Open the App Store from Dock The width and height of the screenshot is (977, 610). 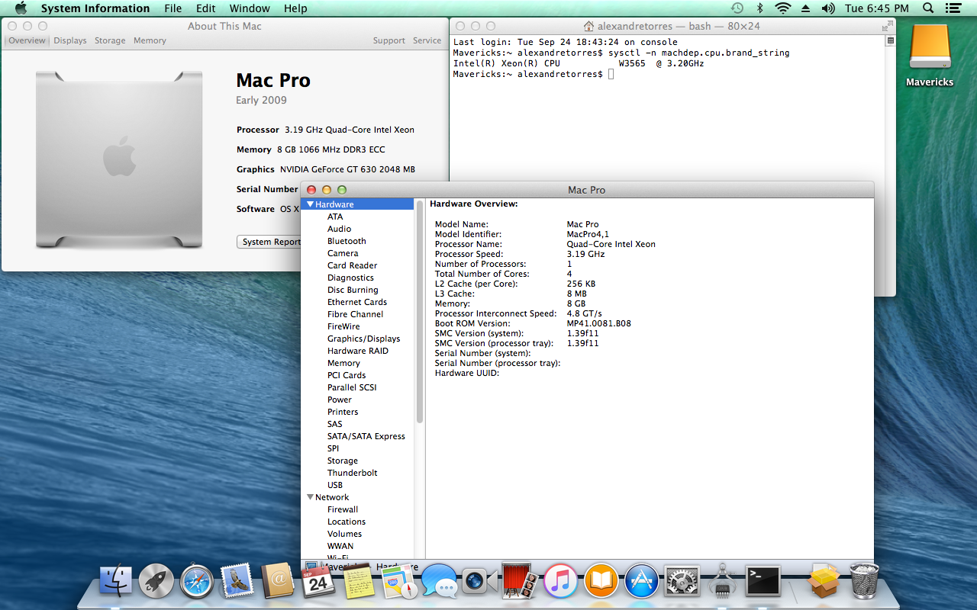pos(642,582)
